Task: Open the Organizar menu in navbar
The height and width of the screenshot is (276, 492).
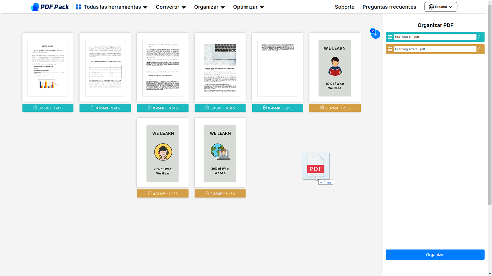Action: point(209,7)
